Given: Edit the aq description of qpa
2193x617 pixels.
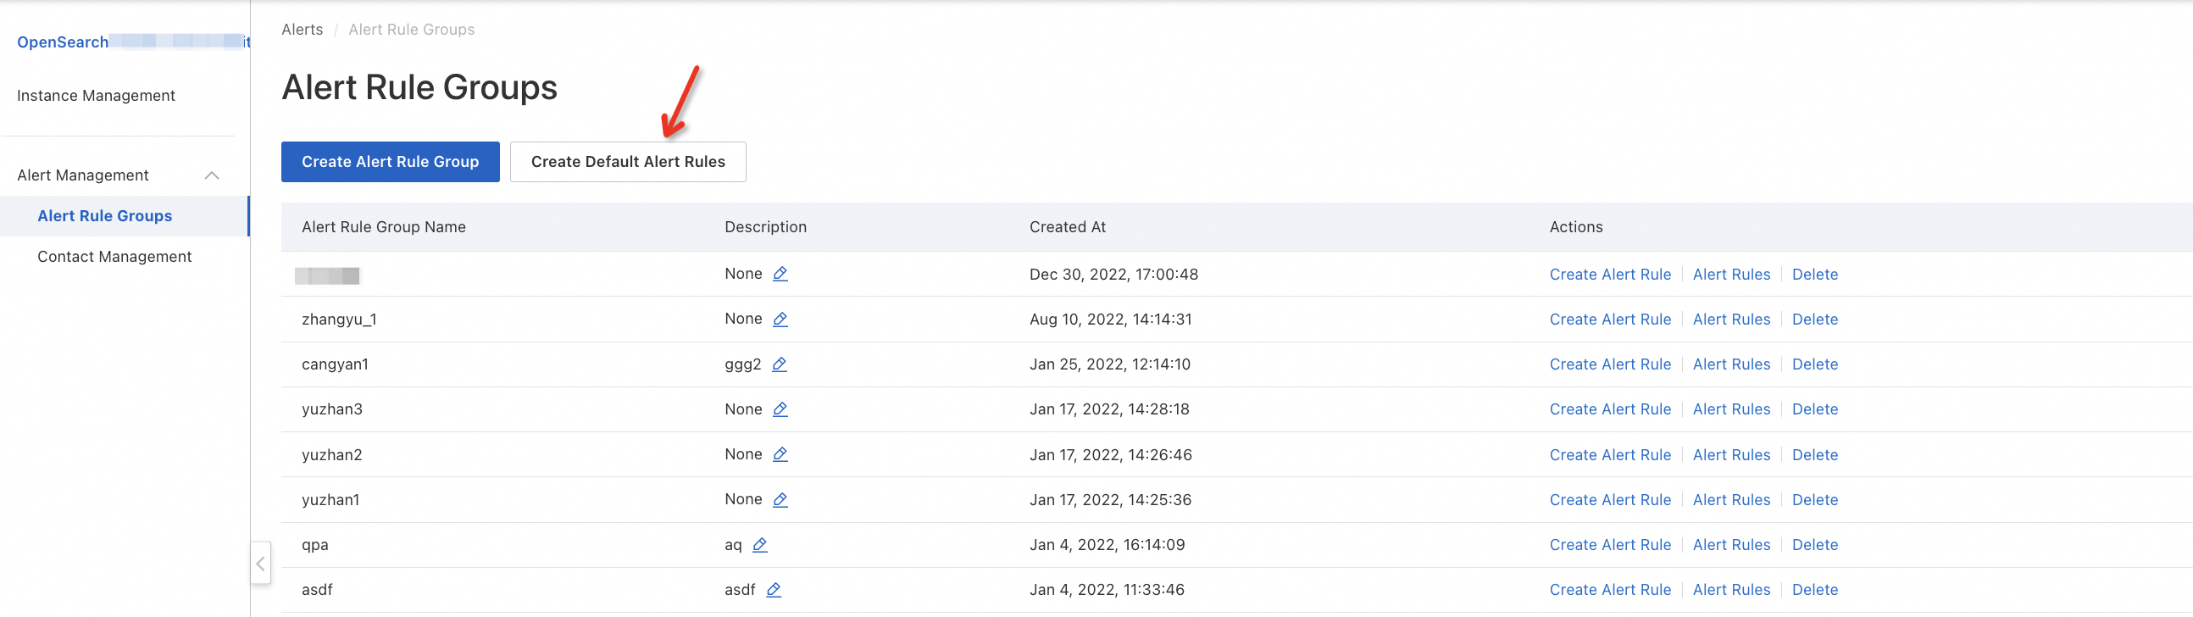Looking at the screenshot, I should tap(760, 545).
